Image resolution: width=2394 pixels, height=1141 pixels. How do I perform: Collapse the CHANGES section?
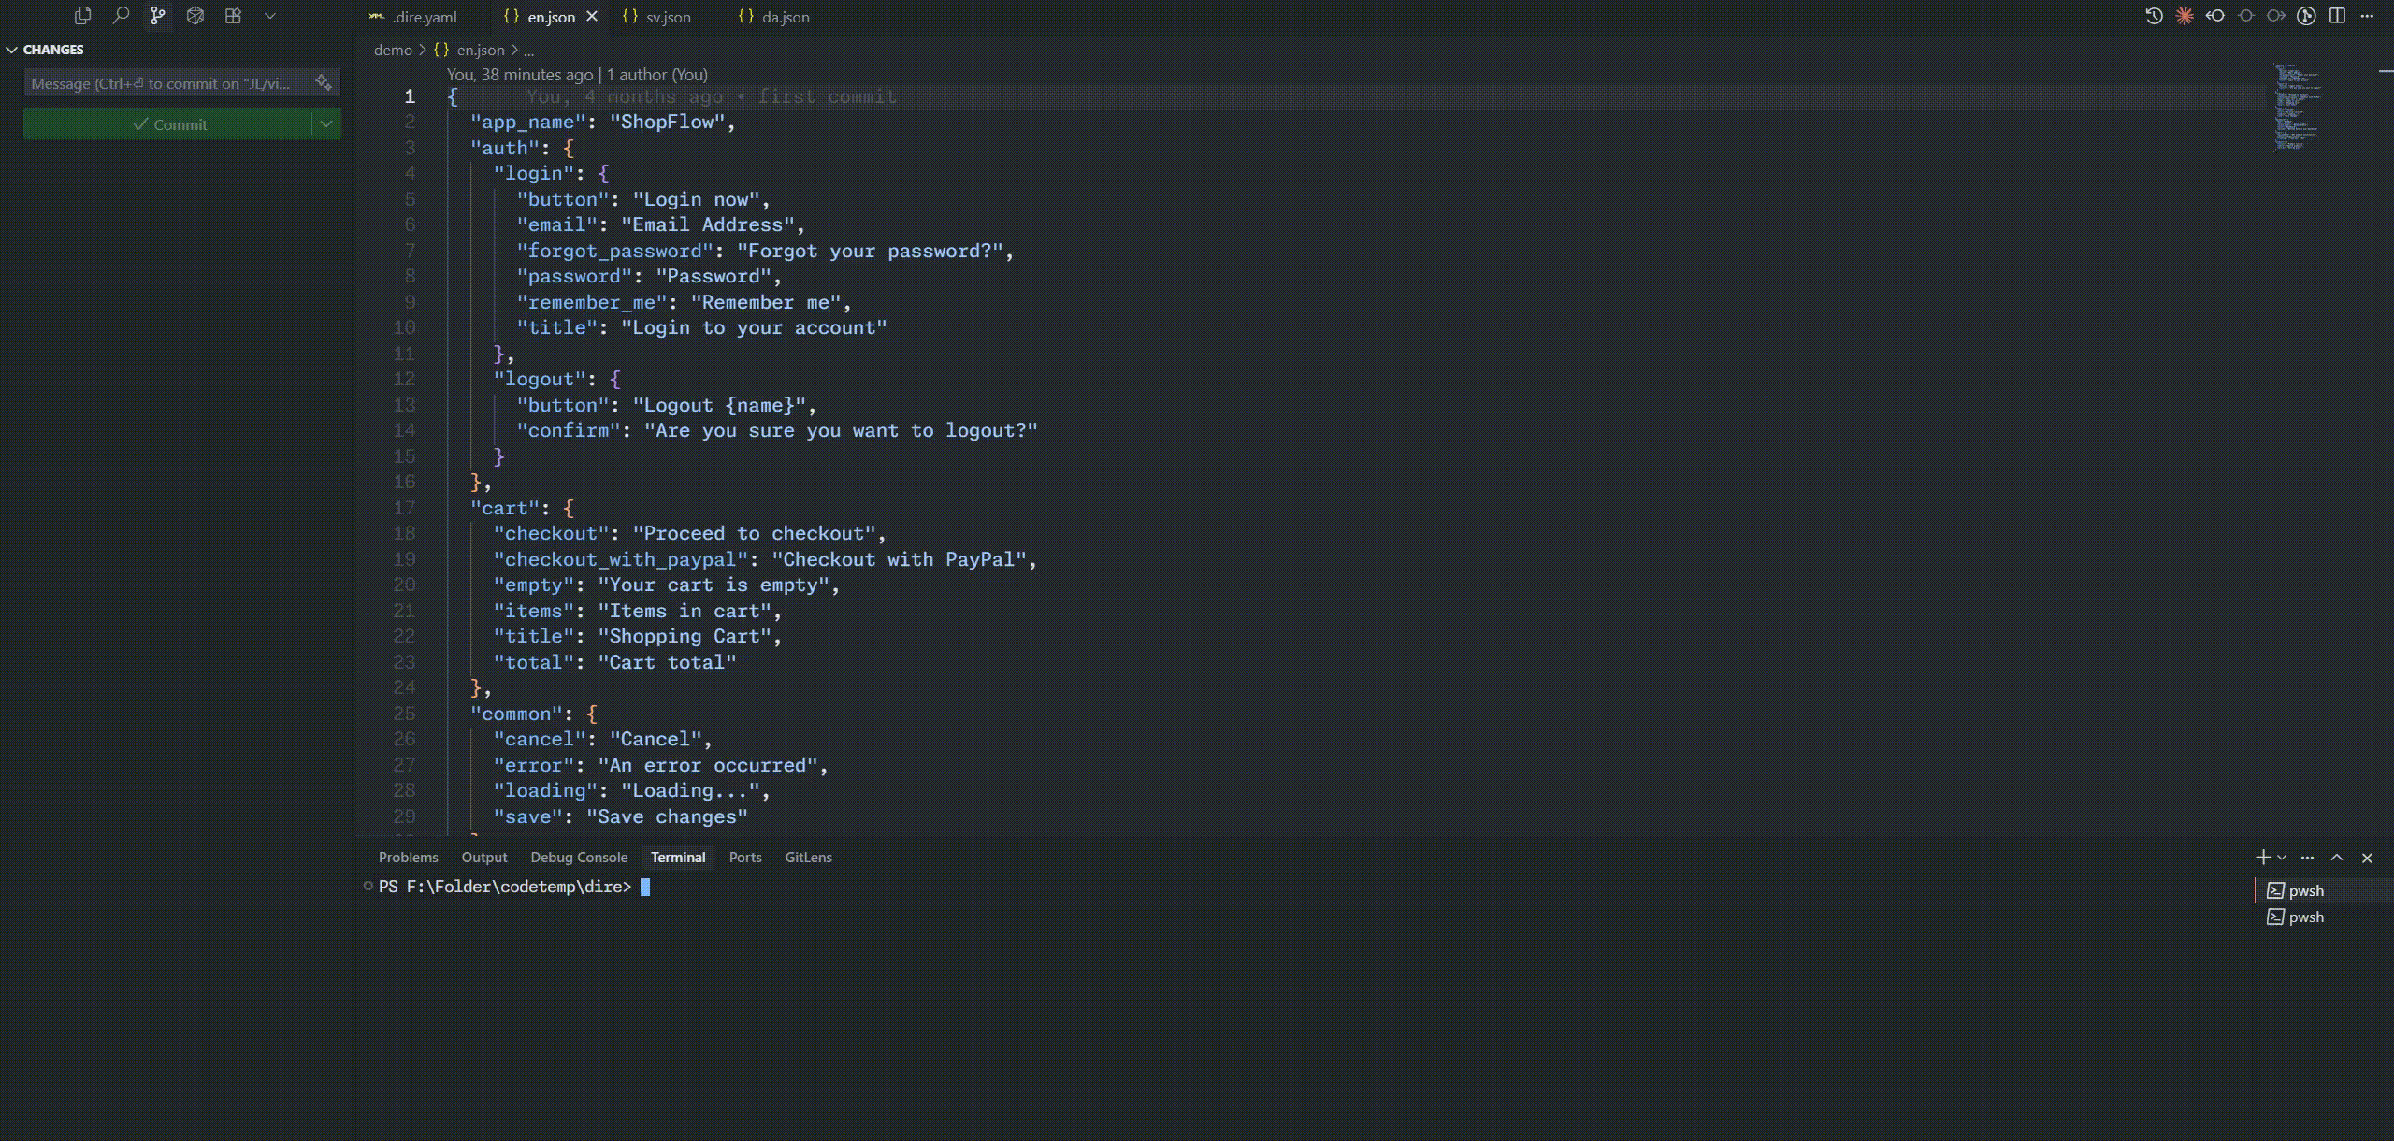(12, 50)
